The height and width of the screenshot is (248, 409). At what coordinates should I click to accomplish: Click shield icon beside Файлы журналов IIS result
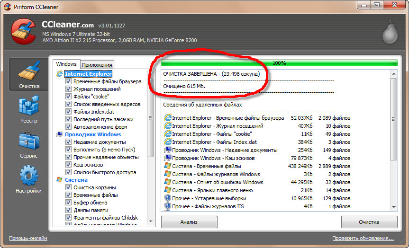[167, 206]
